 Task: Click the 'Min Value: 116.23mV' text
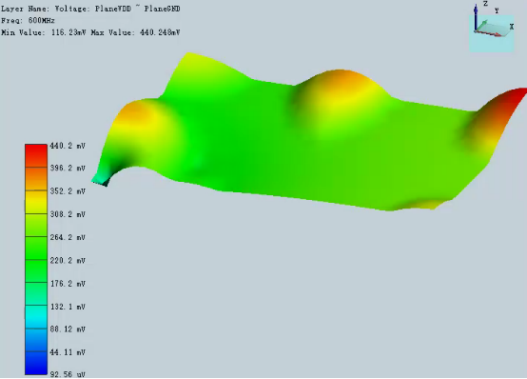(44, 32)
